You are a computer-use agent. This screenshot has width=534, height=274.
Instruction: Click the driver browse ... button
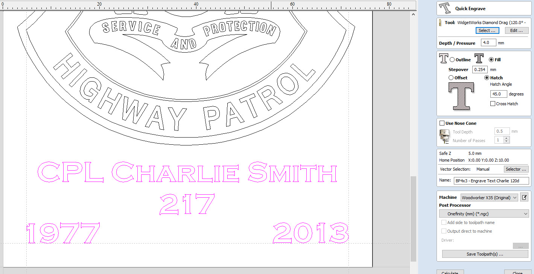(520, 246)
